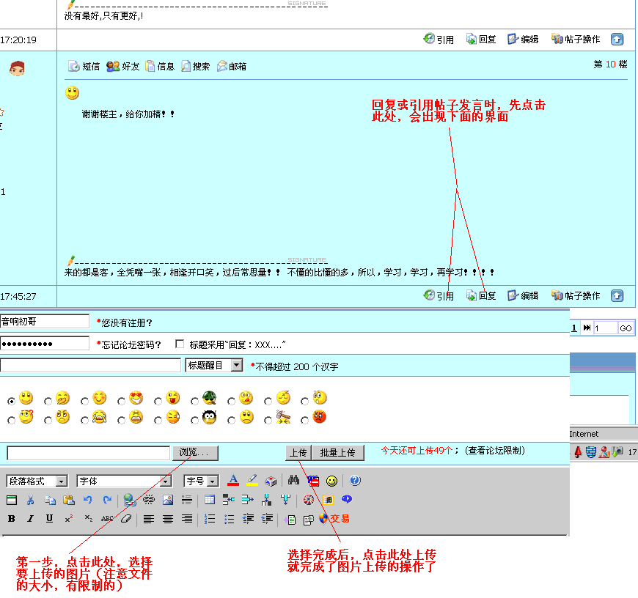Toggle underline formatting
This screenshot has width=638, height=598.
click(x=49, y=519)
